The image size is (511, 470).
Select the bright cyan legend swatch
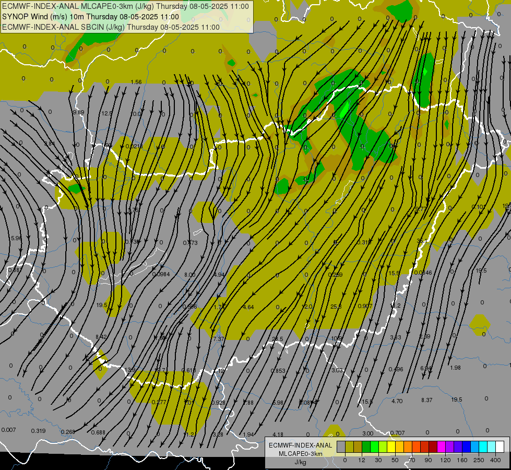[484, 446]
